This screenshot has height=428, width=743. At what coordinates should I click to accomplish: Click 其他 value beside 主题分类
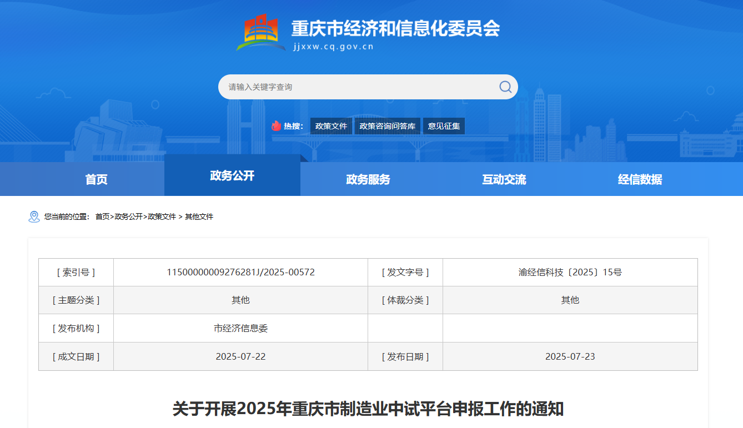[x=241, y=300]
